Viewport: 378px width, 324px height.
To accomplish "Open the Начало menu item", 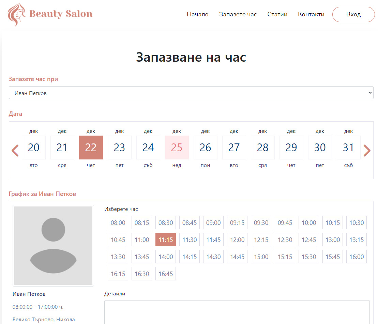I will [x=197, y=14].
